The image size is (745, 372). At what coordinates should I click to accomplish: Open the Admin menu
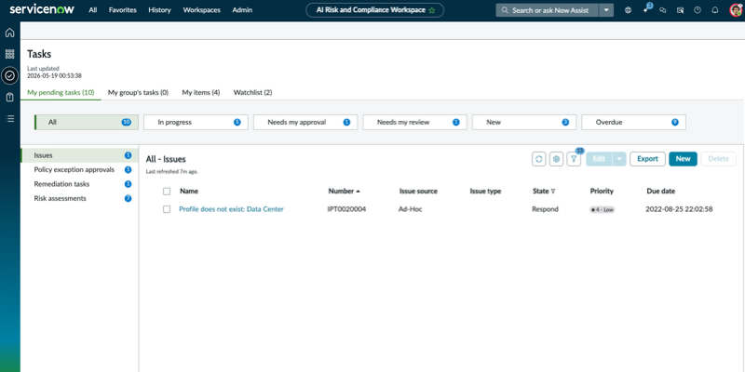[242, 10]
